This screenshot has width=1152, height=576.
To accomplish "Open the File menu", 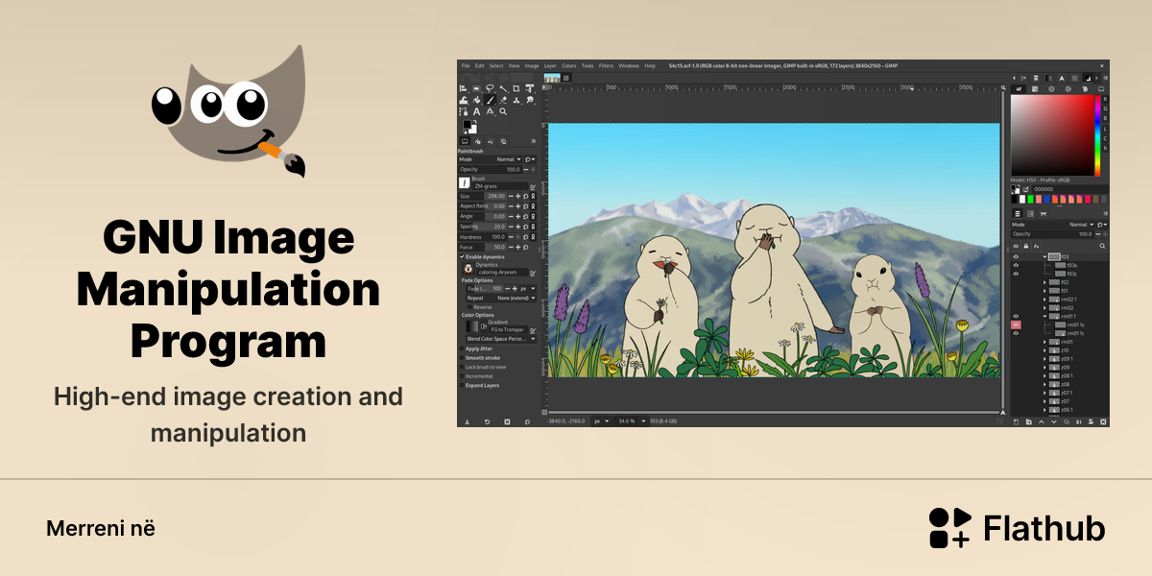I will pyautogui.click(x=466, y=65).
